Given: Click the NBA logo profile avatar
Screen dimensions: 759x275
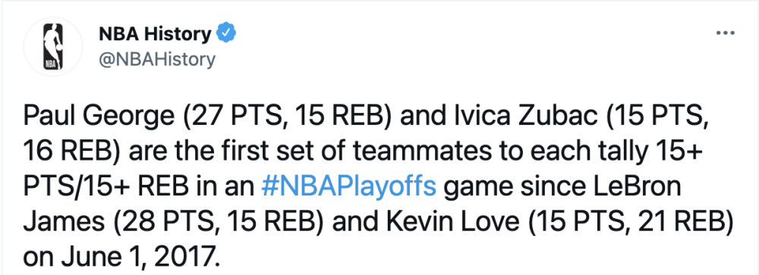Looking at the screenshot, I should [x=53, y=47].
